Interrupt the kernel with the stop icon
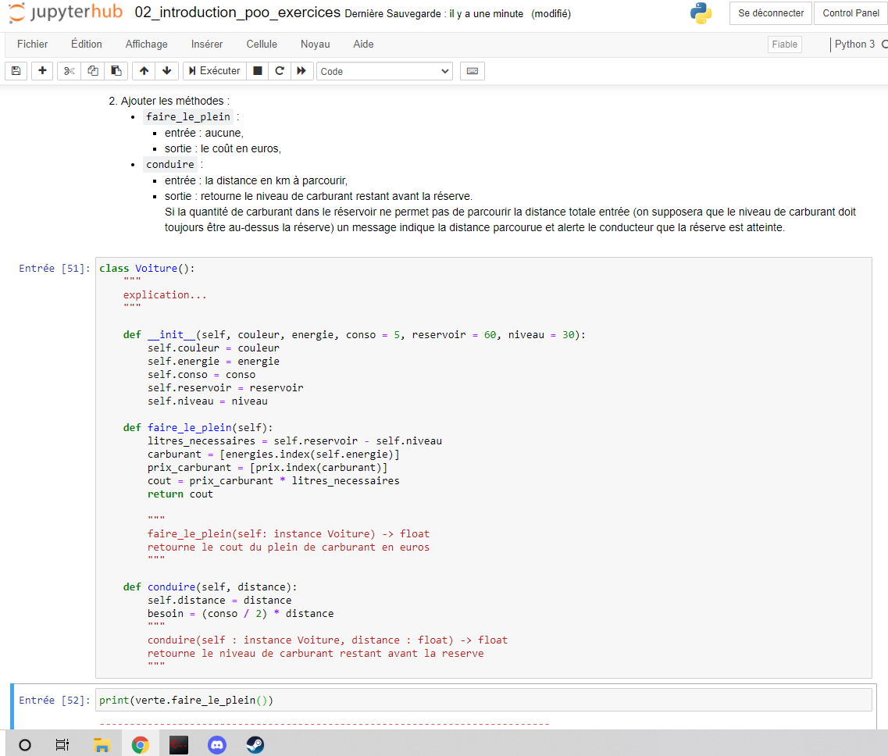Viewport: 888px width, 756px height. coord(258,70)
